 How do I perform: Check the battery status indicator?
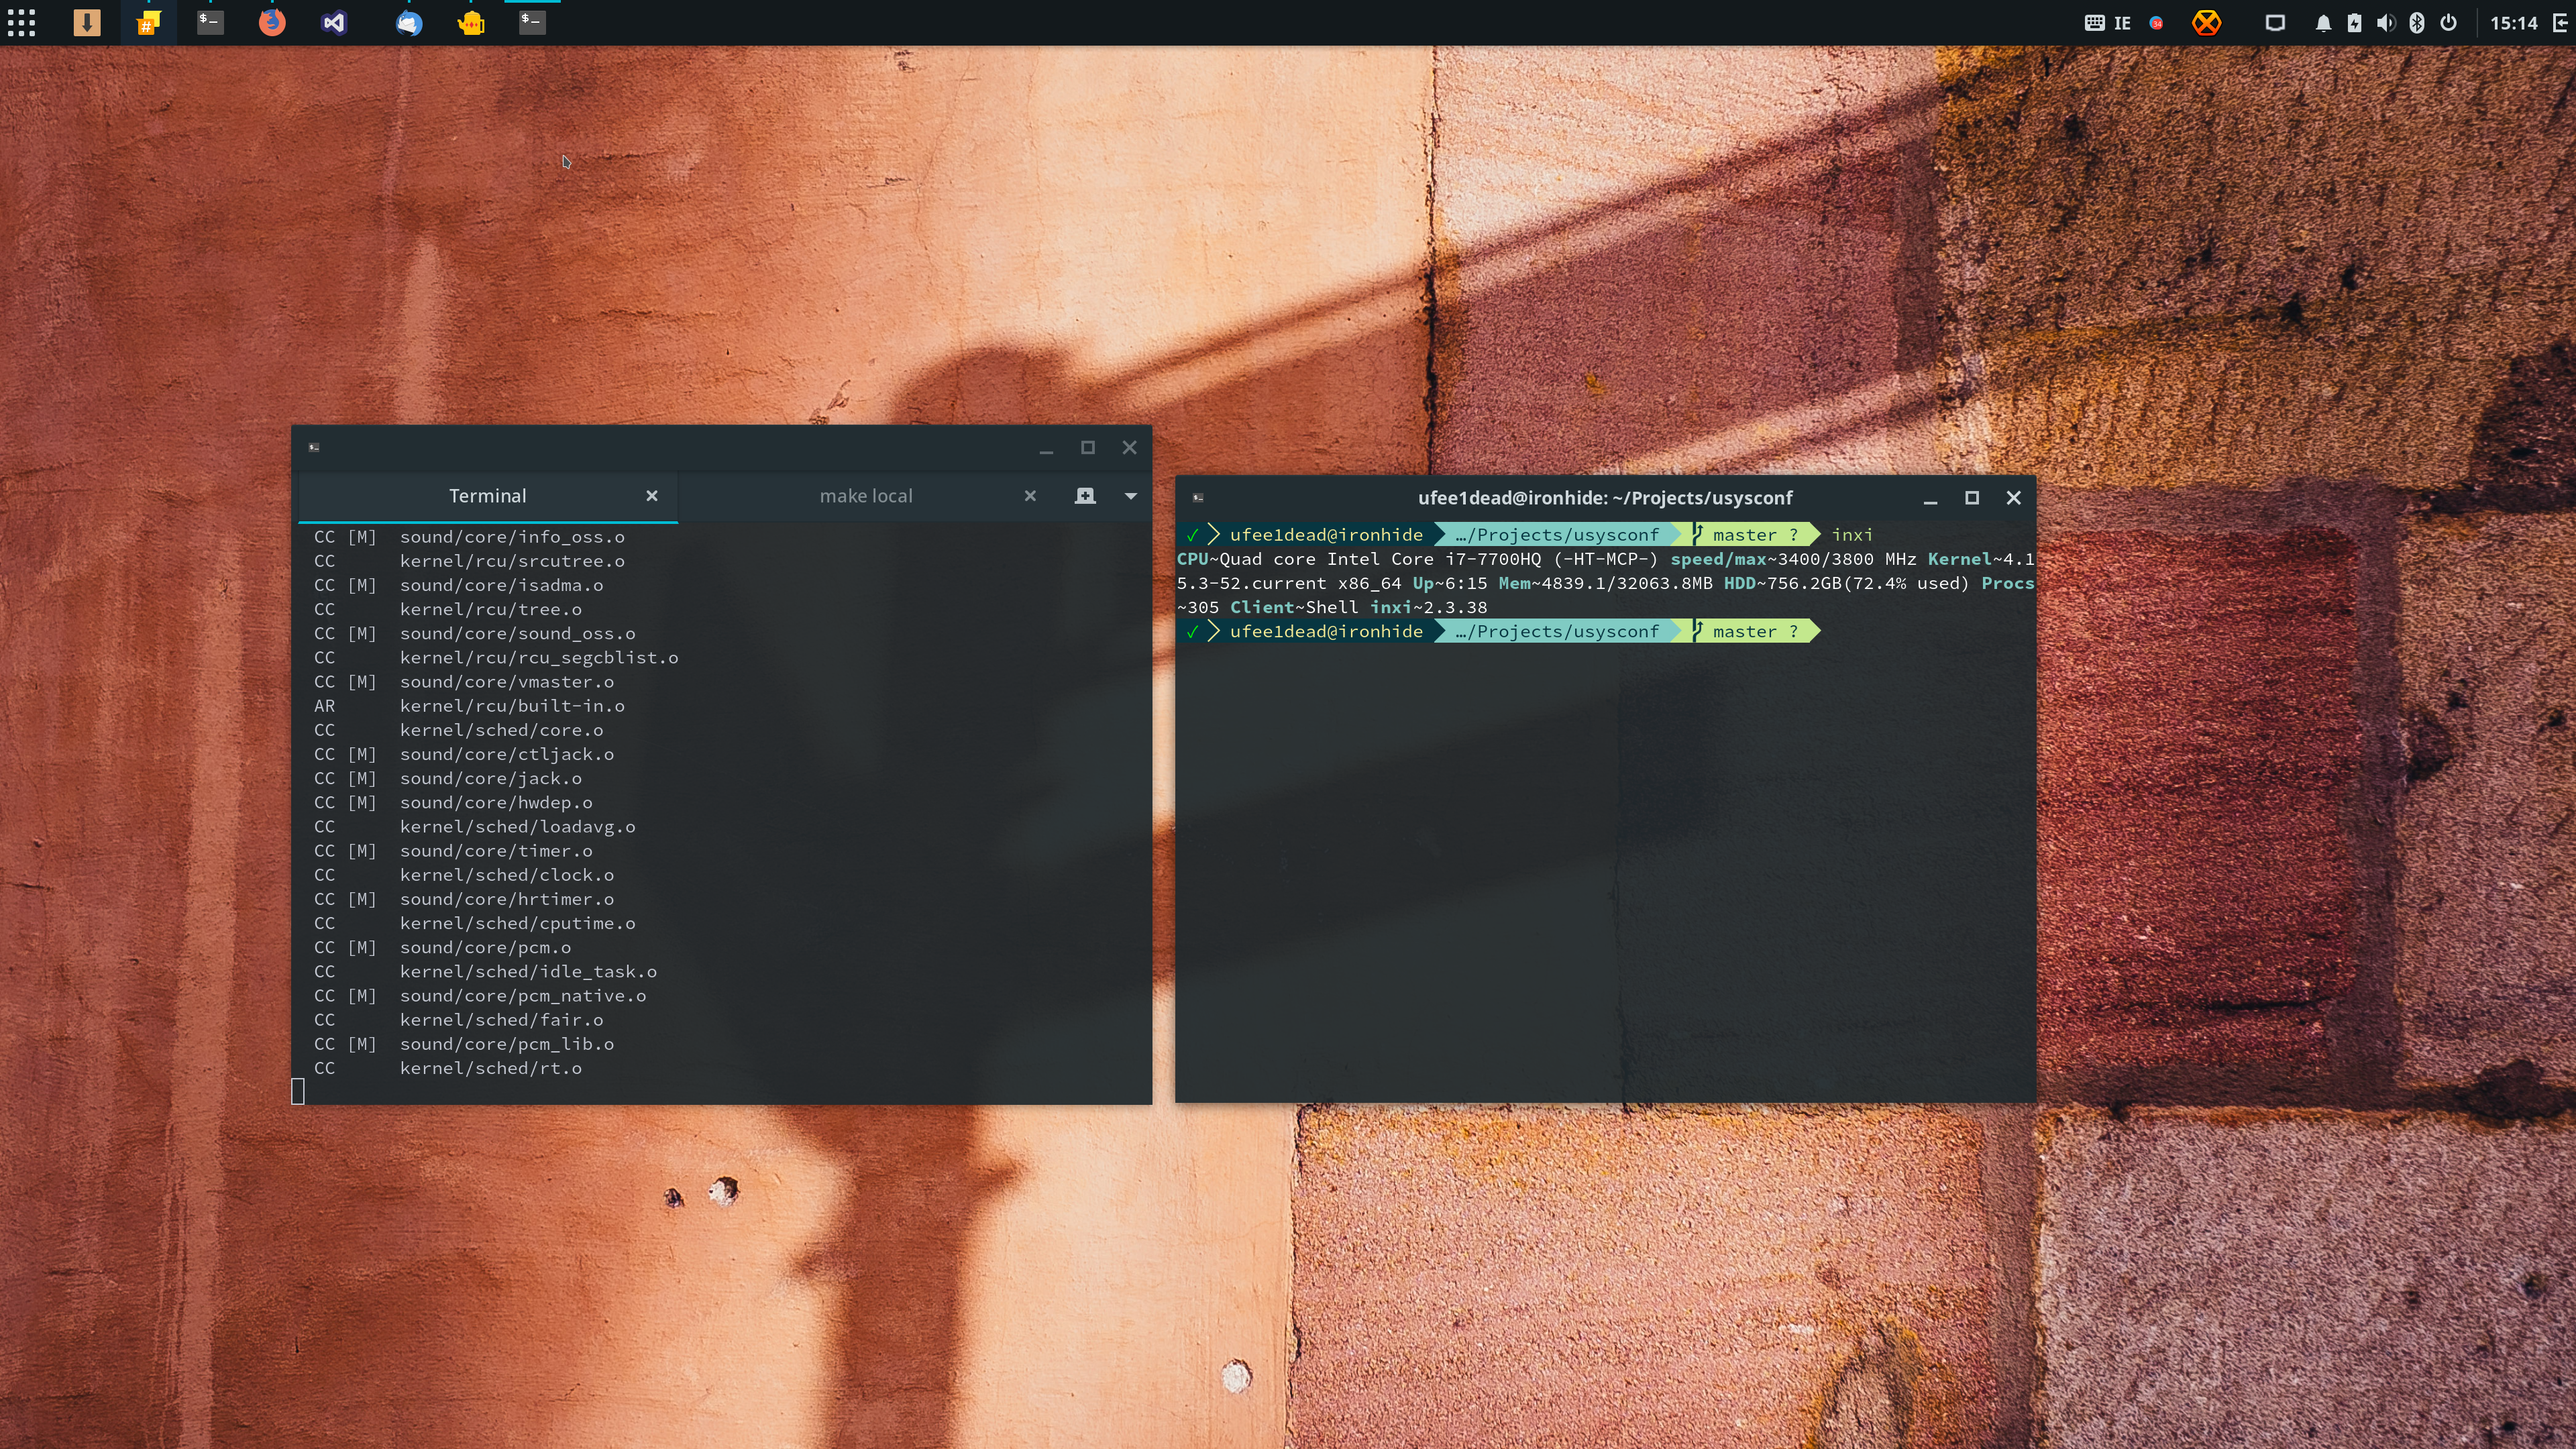coord(2354,22)
